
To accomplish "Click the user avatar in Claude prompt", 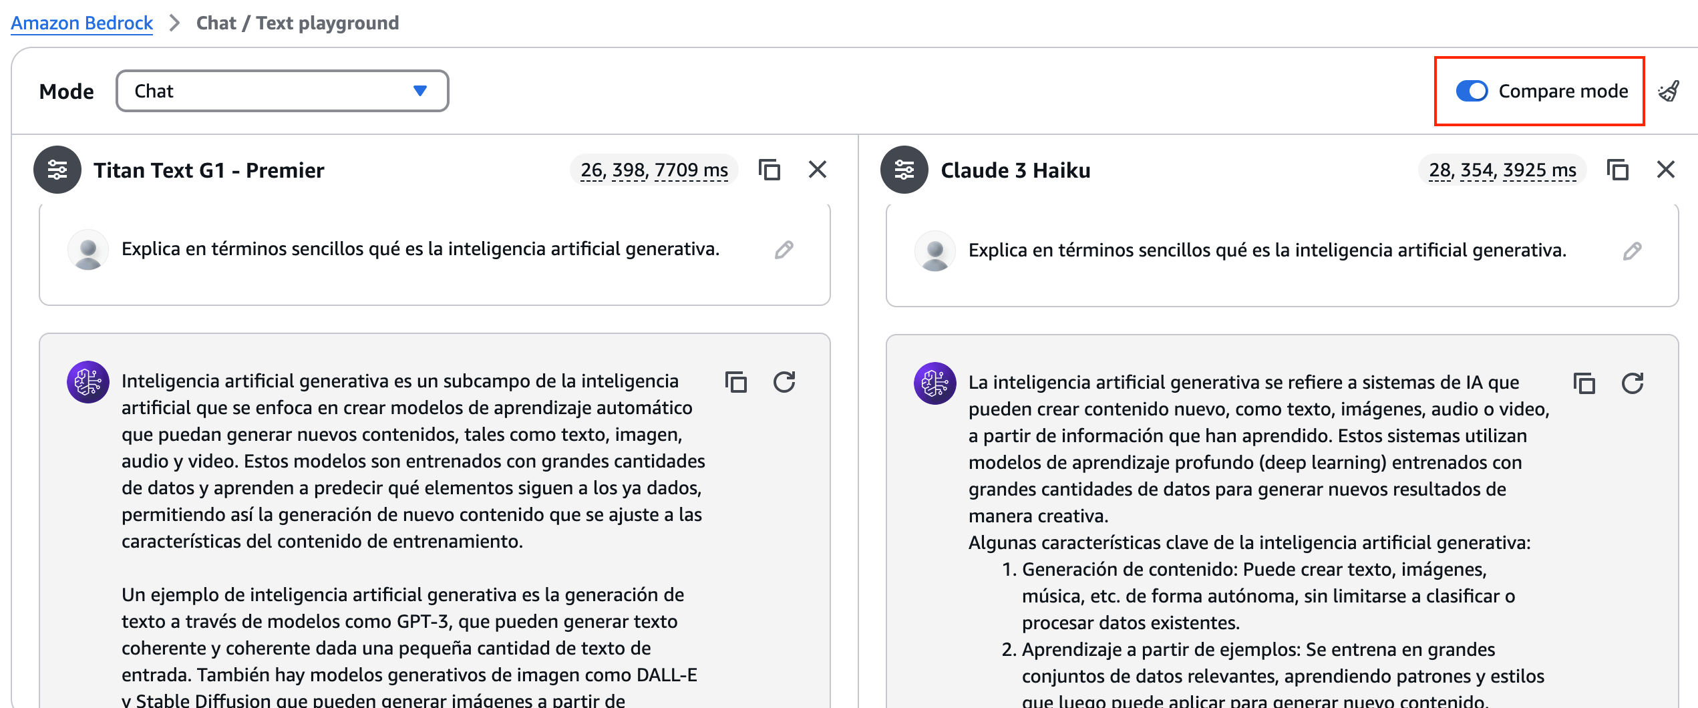I will pos(935,251).
